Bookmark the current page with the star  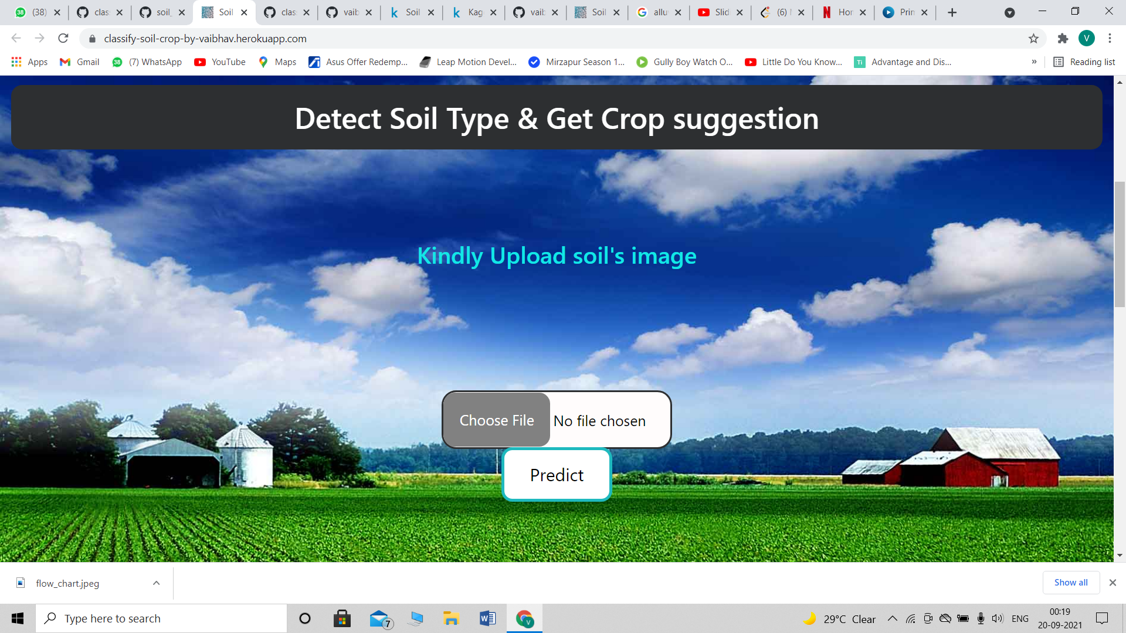point(1033,39)
